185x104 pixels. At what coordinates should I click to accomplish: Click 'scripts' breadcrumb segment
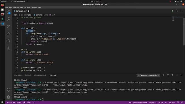(28, 15)
